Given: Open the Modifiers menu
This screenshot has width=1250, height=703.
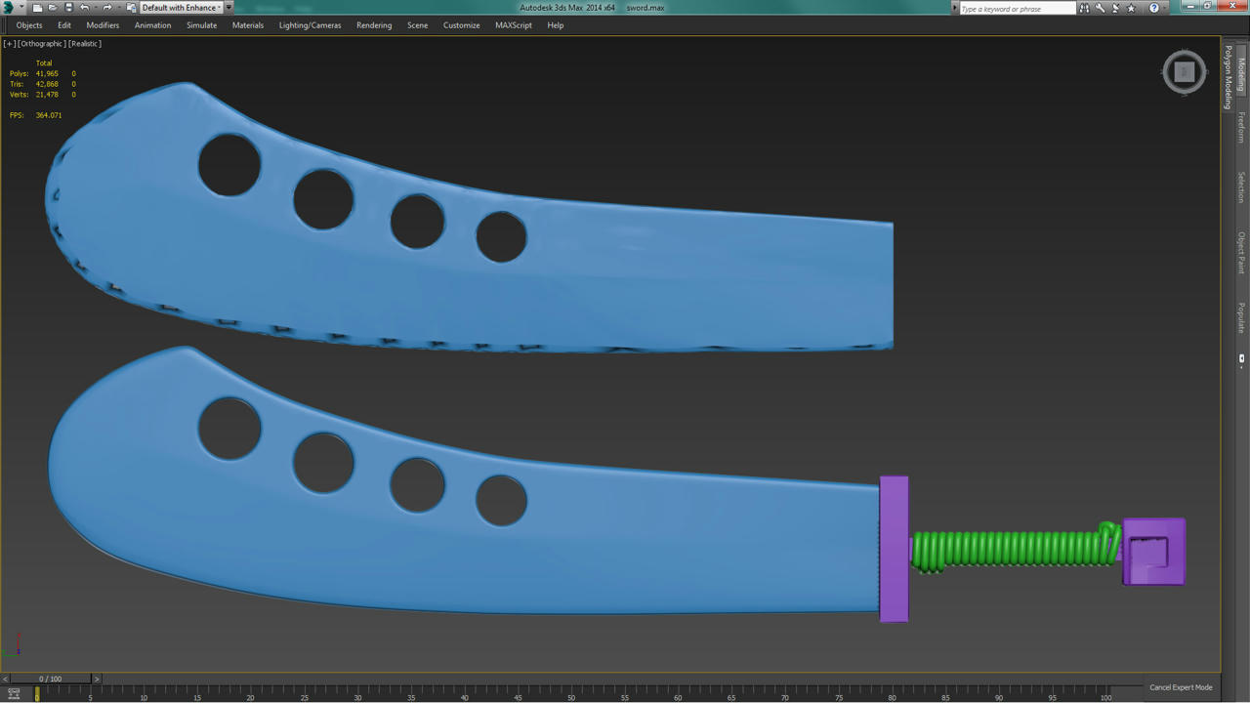Looking at the screenshot, I should 103,25.
